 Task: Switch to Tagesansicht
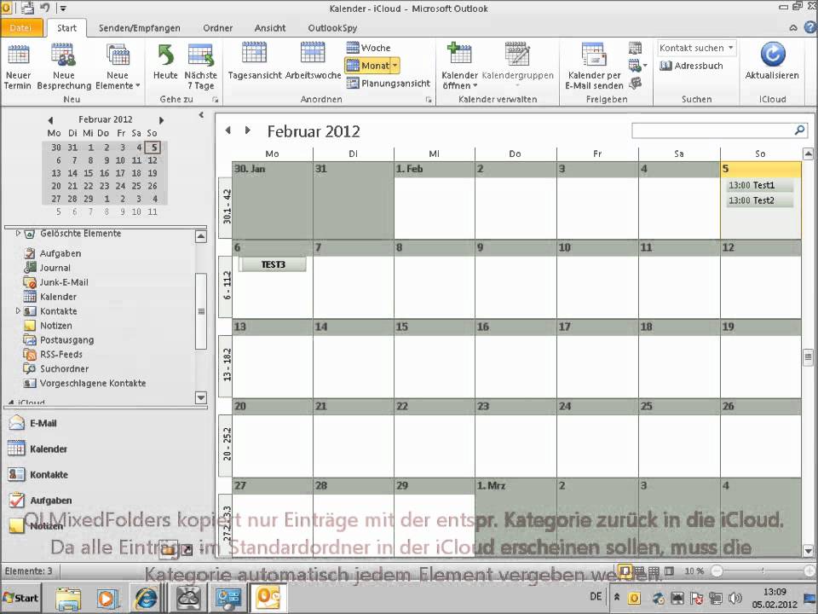(x=255, y=61)
